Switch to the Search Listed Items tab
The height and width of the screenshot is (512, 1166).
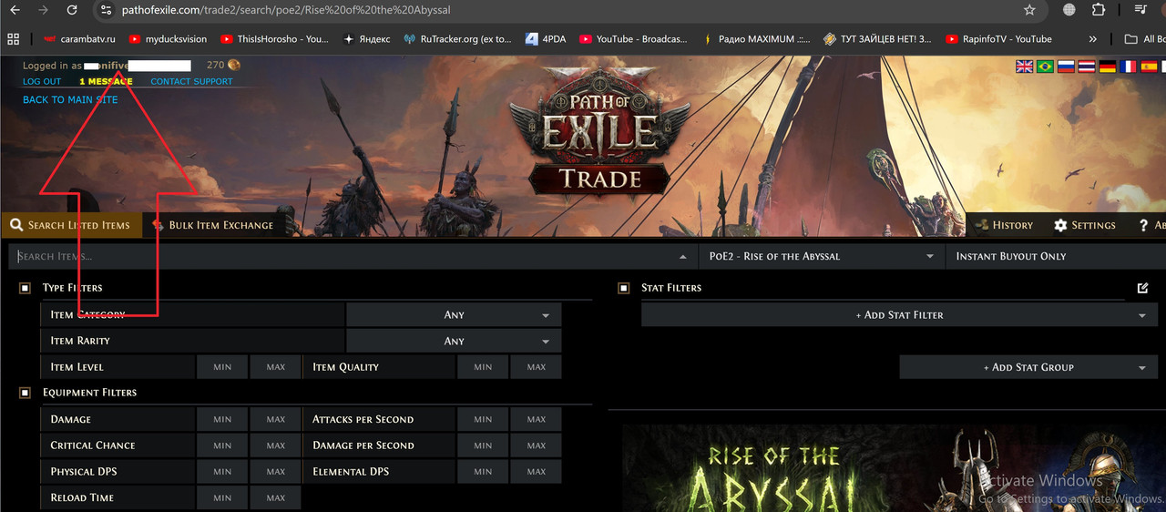tap(71, 225)
